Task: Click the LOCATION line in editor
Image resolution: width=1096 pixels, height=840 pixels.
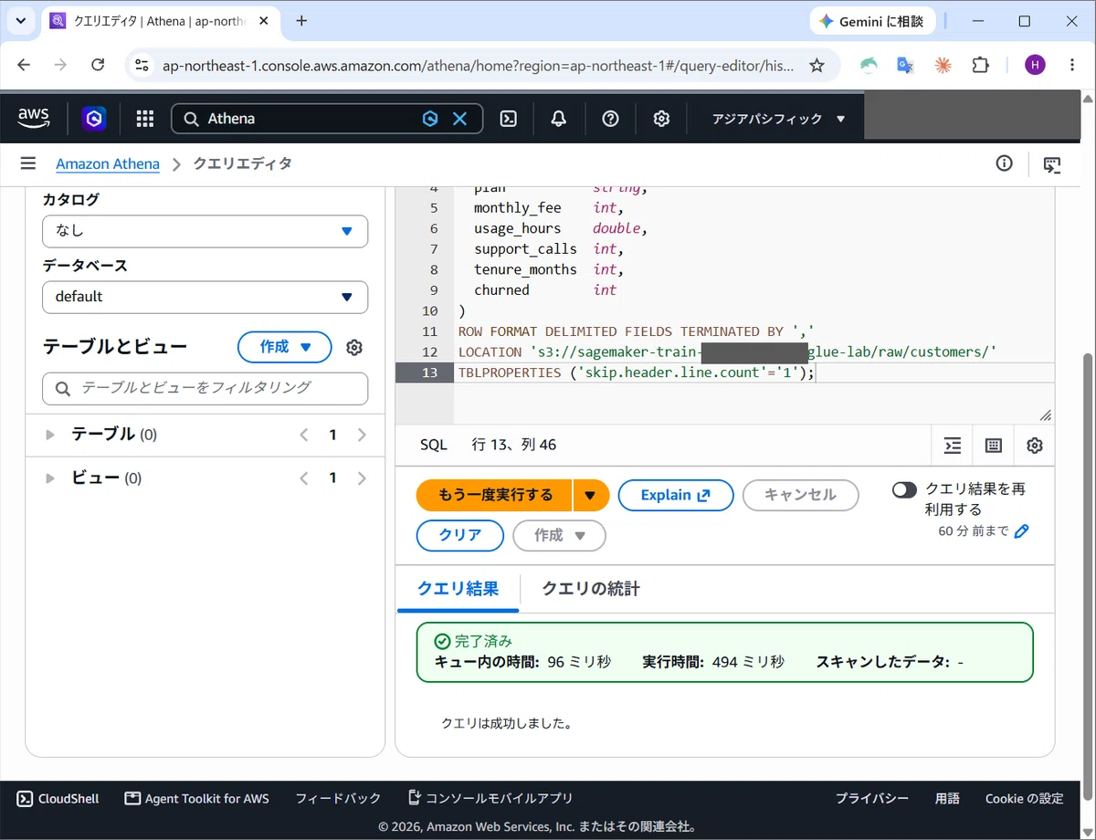Action: pos(727,352)
